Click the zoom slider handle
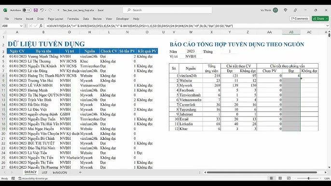Image resolution: width=331 pixels, height=186 pixels. 309,178
